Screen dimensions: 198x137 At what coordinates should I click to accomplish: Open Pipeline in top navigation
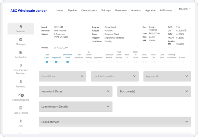point(72,10)
